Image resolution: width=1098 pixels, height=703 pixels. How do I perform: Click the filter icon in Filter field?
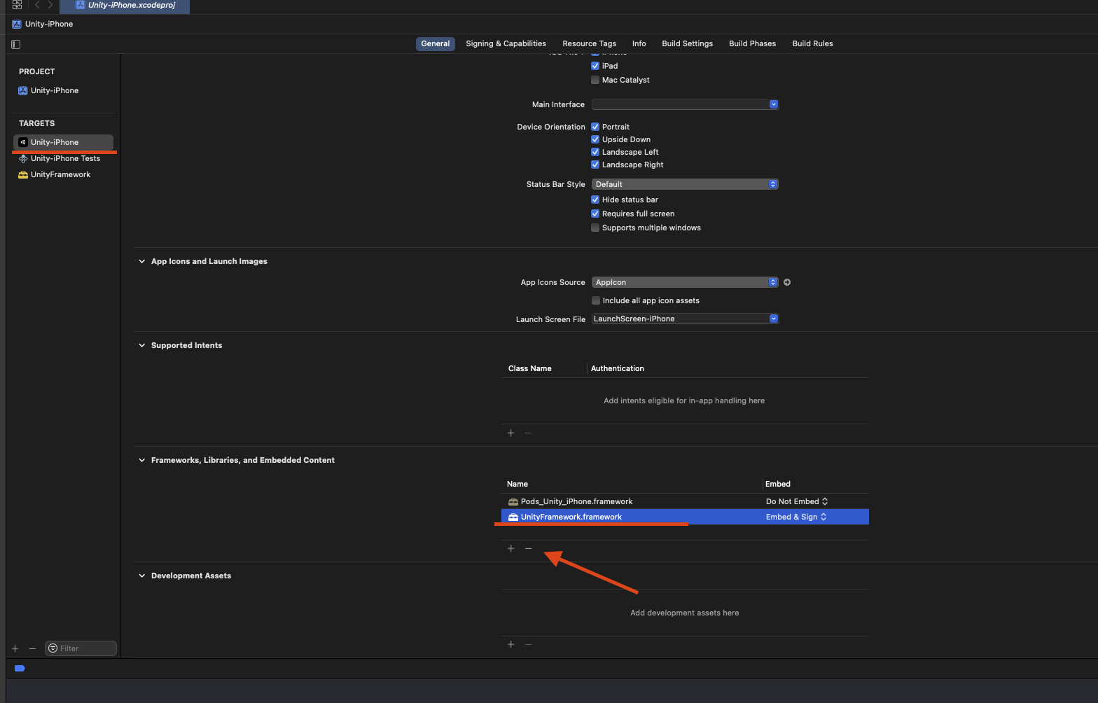coord(53,648)
